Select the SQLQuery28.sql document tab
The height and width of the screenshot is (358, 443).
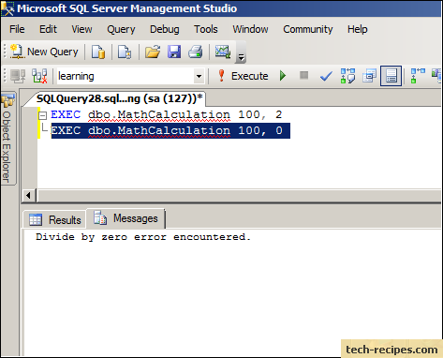tap(120, 98)
